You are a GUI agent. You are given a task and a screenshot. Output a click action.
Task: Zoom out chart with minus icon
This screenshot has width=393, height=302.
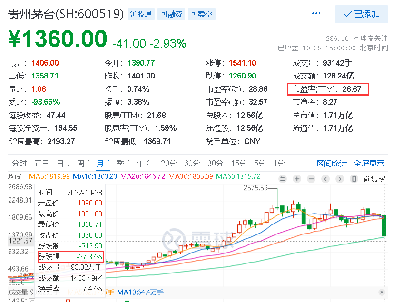pyautogui.click(x=311, y=179)
